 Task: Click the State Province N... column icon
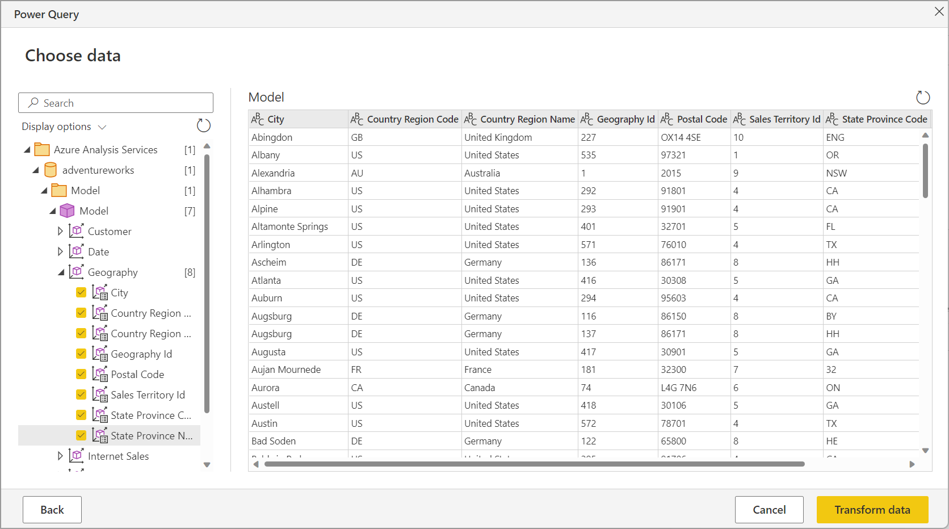coord(100,435)
